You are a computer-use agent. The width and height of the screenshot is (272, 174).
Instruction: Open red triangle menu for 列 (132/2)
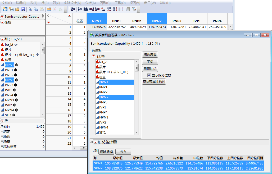coord(2,39)
